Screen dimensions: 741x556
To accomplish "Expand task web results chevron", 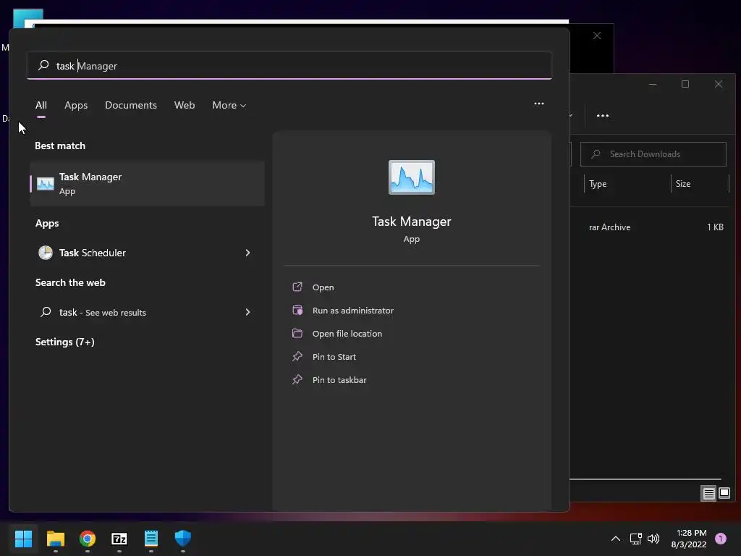I will (x=247, y=312).
